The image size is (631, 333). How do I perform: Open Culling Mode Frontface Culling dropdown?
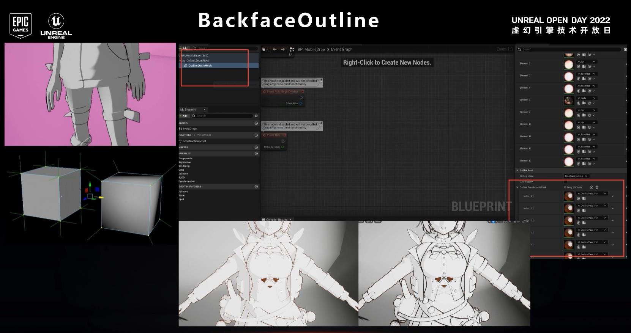576,176
